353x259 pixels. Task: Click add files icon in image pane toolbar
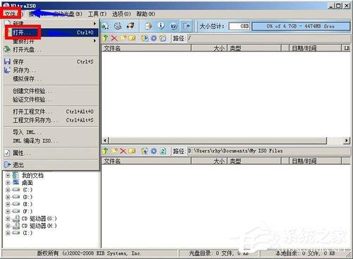point(145,38)
